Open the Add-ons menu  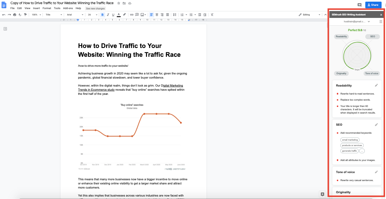click(68, 8)
